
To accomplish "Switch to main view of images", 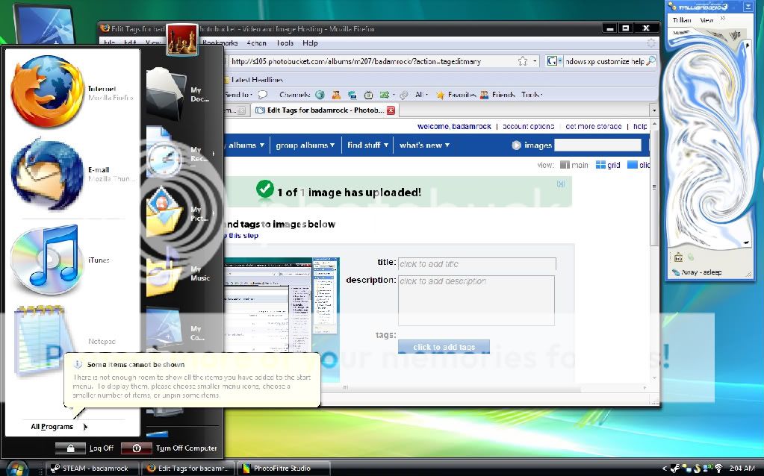I will [x=574, y=165].
